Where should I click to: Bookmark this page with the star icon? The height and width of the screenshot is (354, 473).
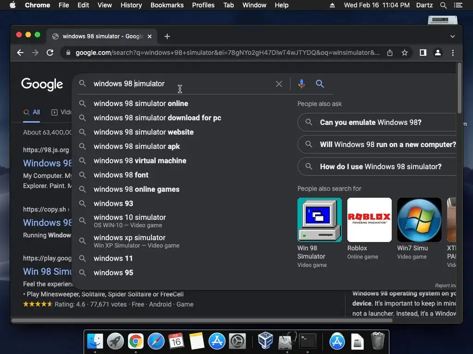pyautogui.click(x=405, y=53)
